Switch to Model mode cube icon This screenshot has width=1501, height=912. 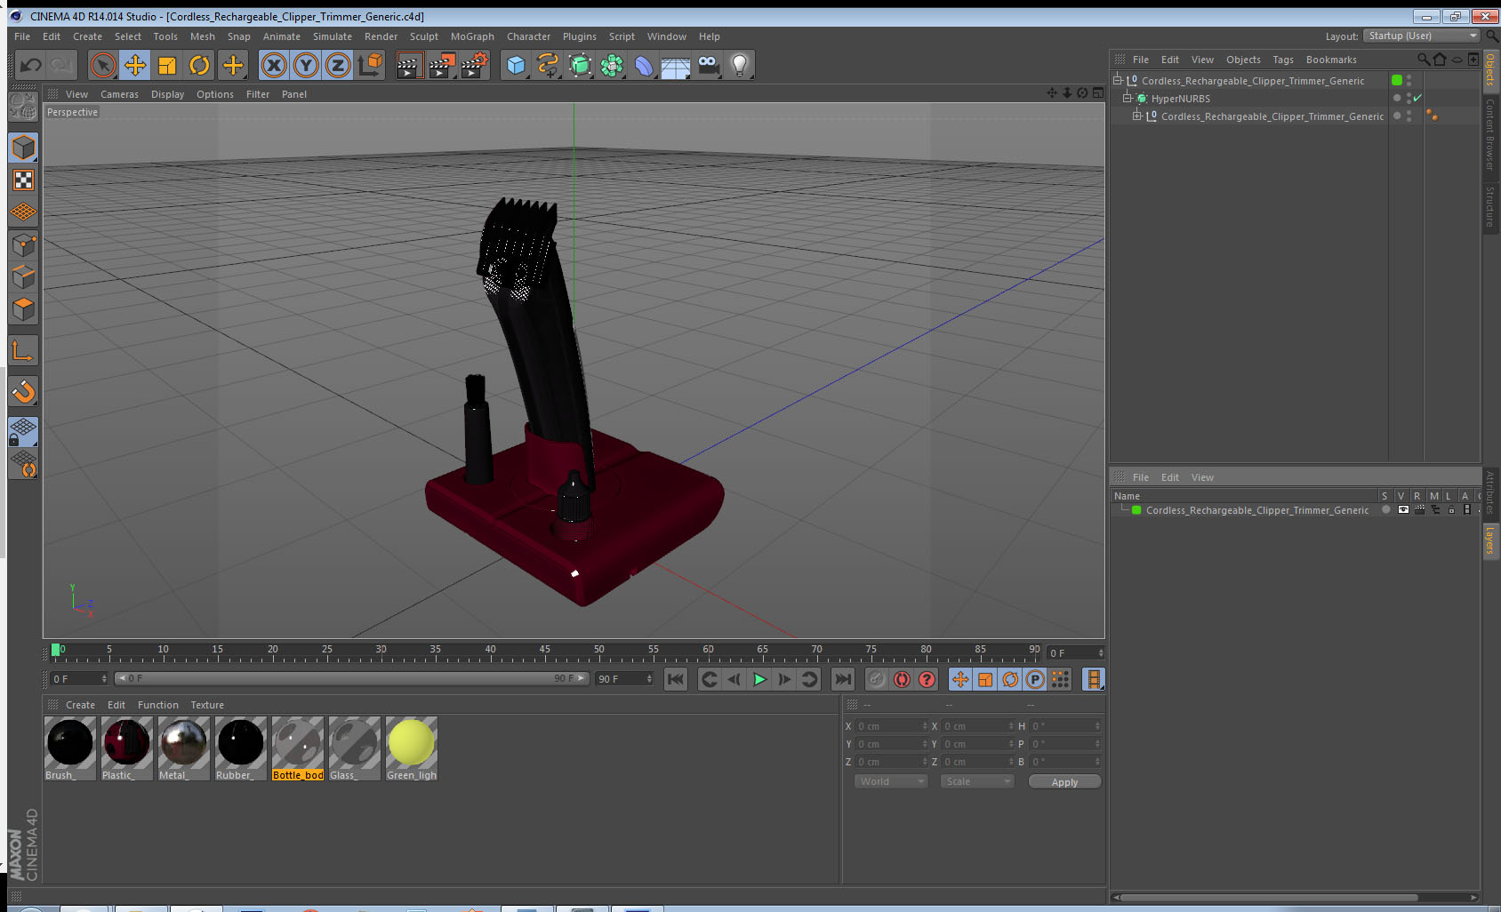click(x=23, y=148)
